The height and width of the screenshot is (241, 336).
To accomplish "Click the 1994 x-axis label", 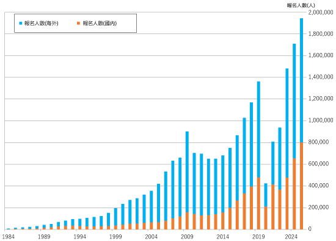I will coord(79,237).
